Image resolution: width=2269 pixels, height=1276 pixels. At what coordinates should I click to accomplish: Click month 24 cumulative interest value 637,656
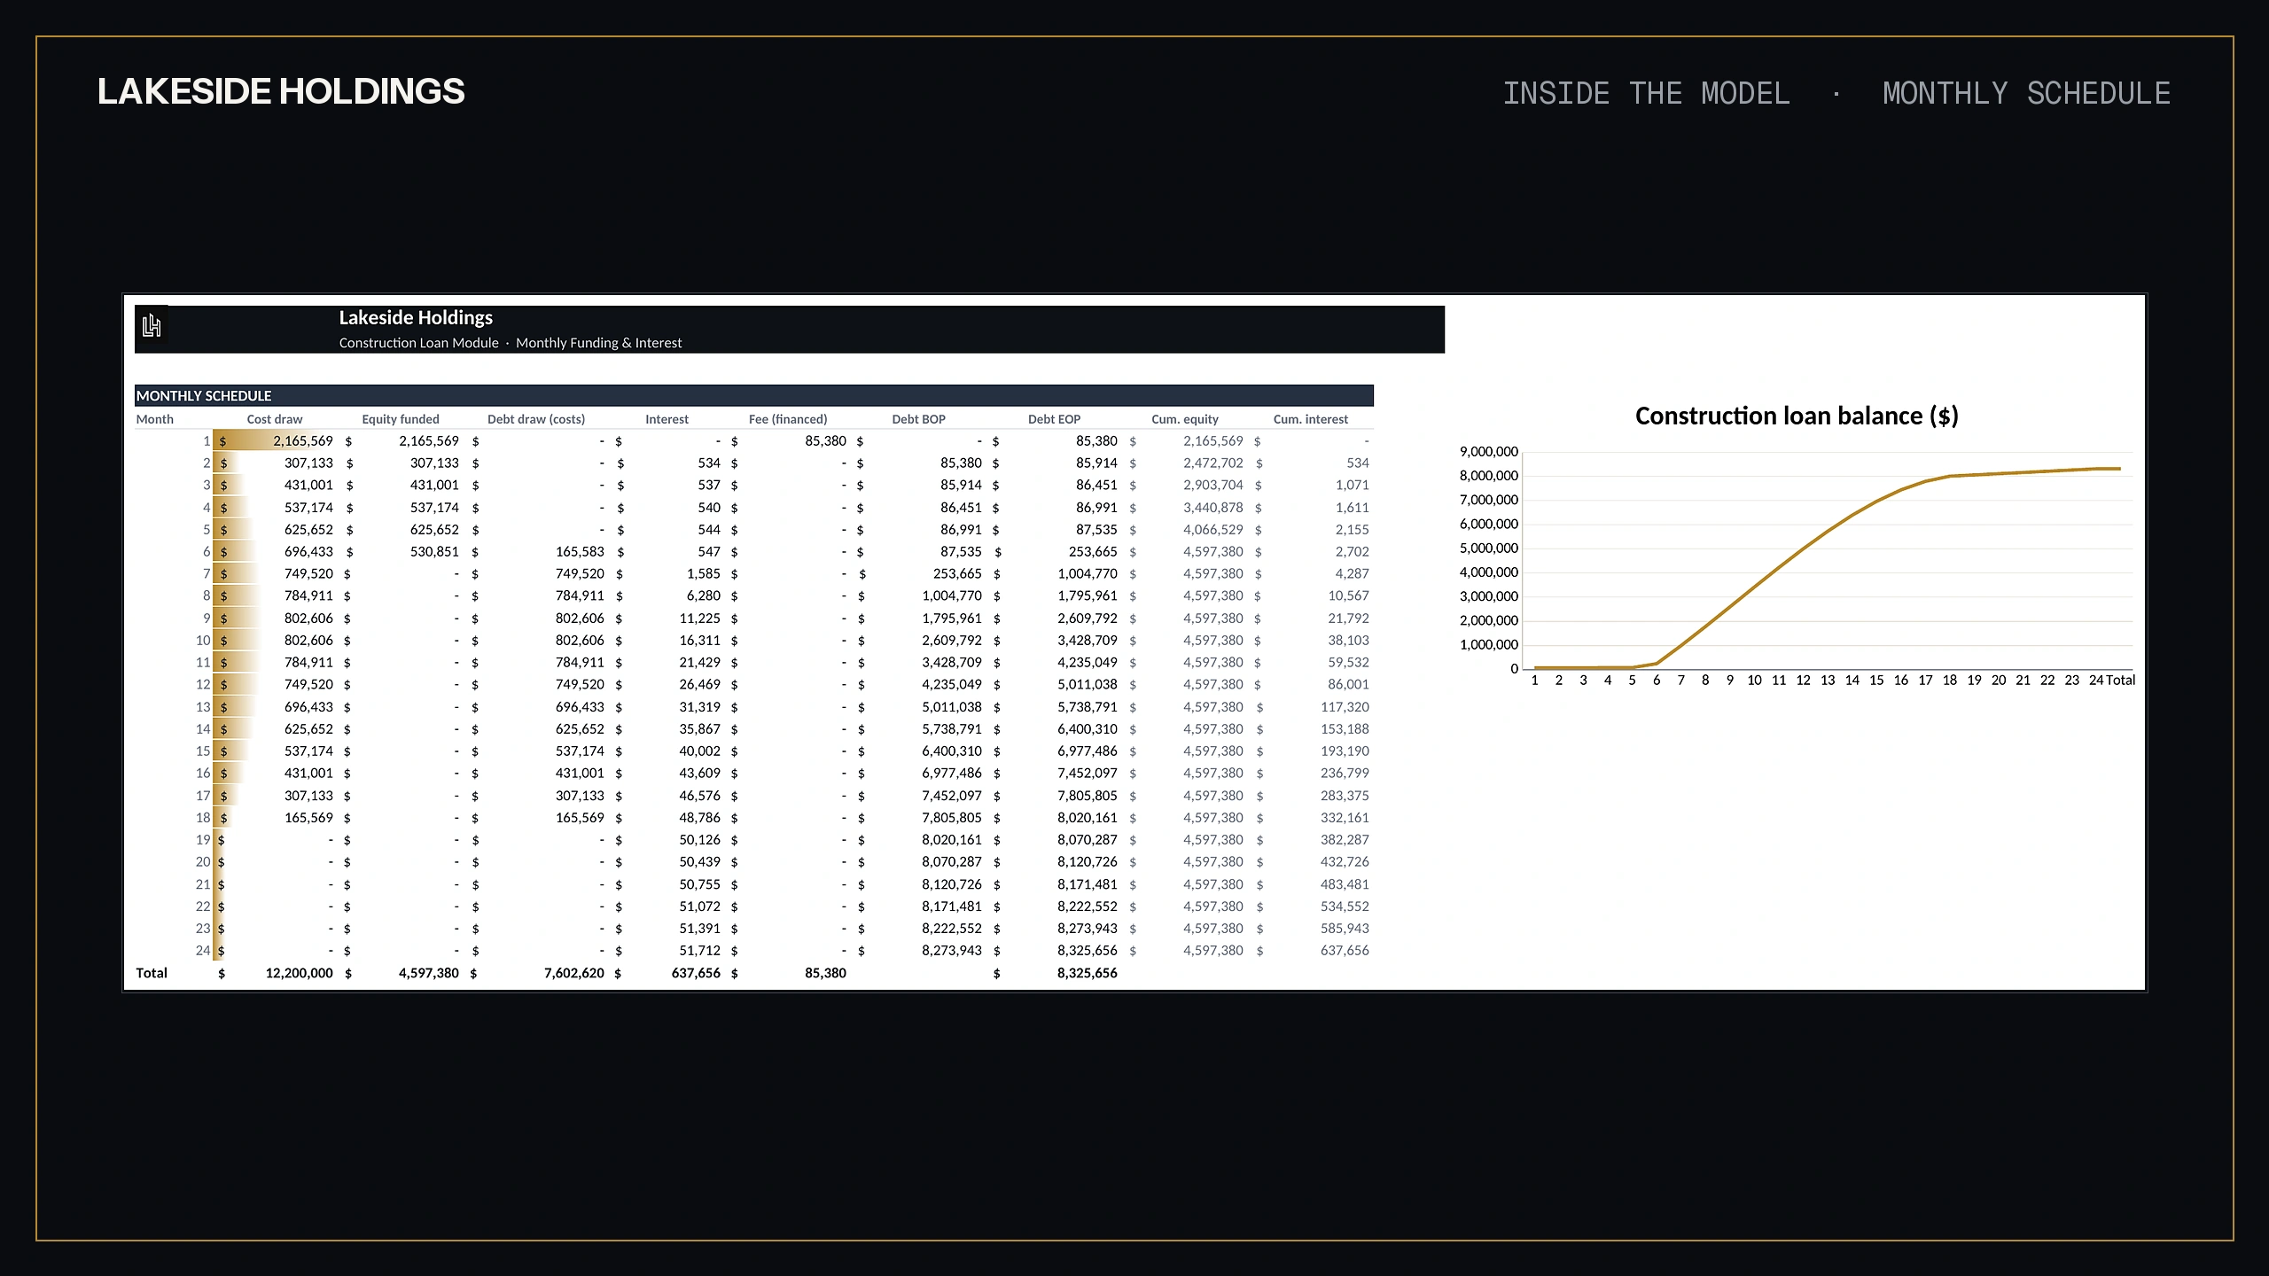point(1345,951)
